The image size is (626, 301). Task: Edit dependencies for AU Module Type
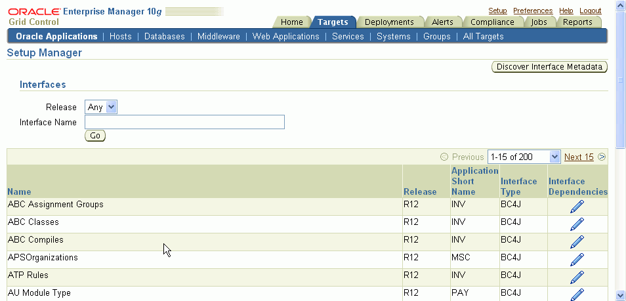point(577,294)
